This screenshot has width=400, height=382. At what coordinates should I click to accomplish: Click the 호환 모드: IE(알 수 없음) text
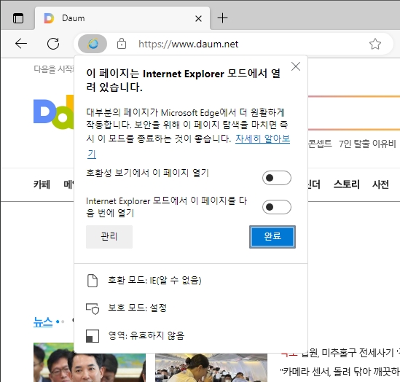click(x=154, y=281)
